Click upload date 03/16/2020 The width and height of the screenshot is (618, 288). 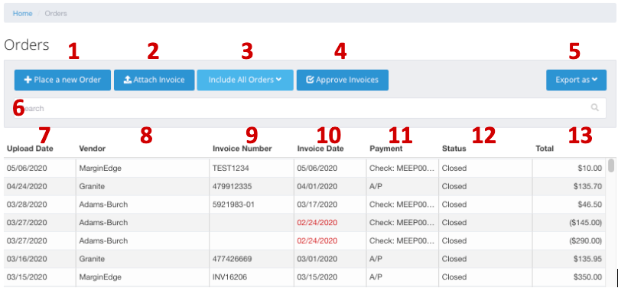tap(27, 259)
